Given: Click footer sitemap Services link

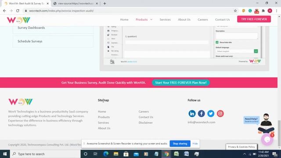Looking at the screenshot, I should click(103, 122).
